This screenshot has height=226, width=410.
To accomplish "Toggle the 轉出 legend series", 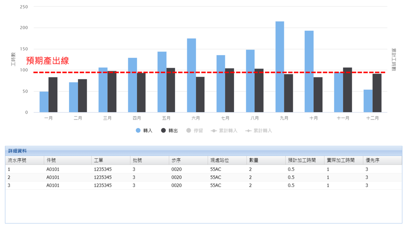I will [173, 131].
